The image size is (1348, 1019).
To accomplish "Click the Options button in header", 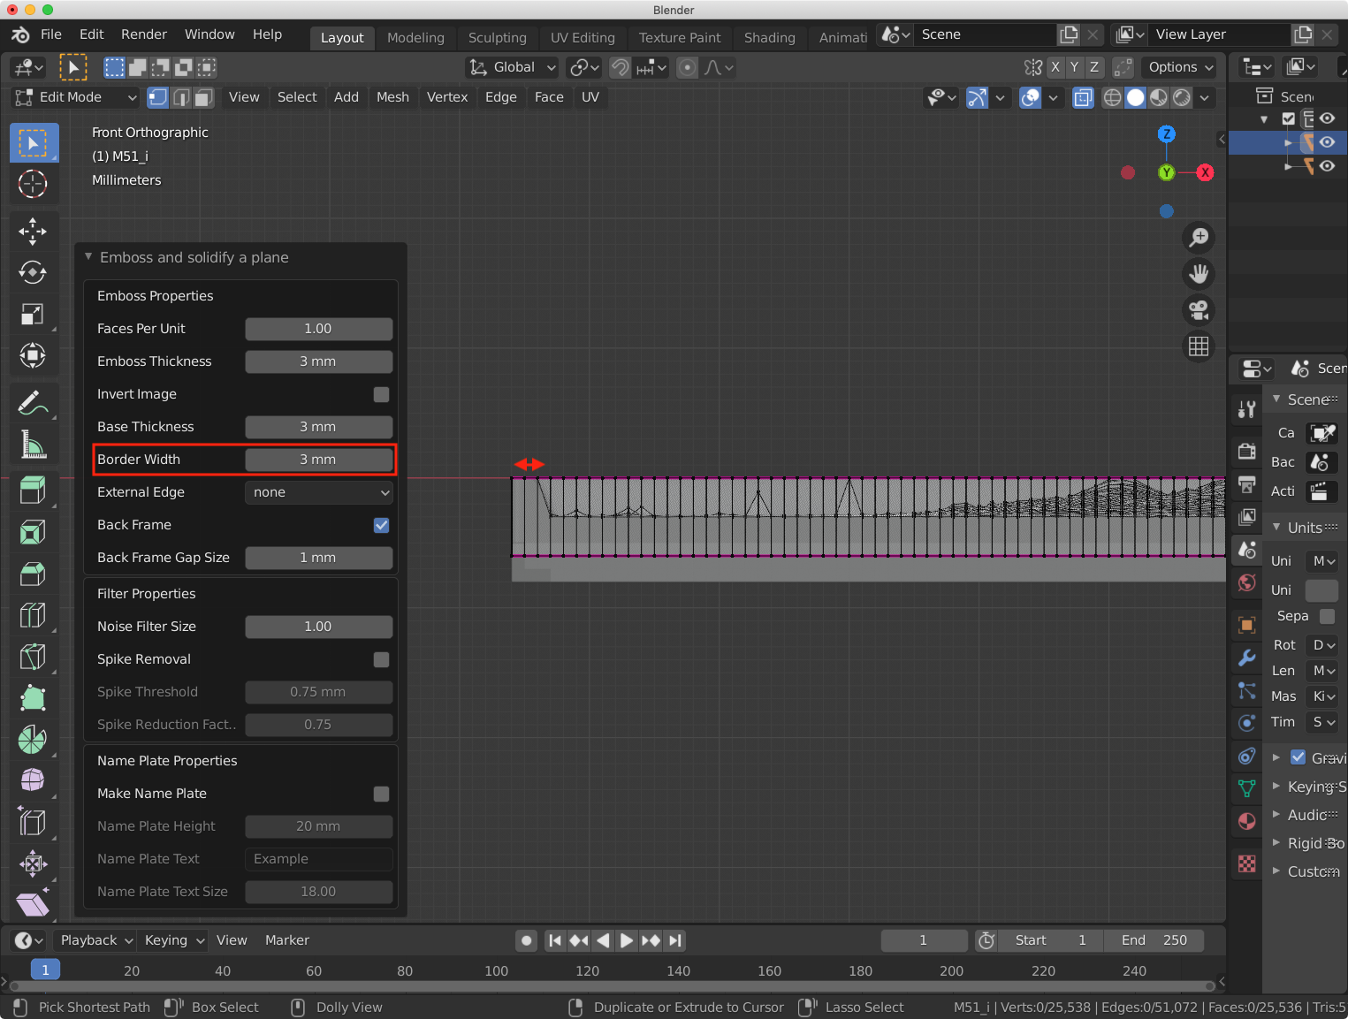I will coord(1179,67).
